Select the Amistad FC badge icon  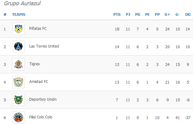18,82
